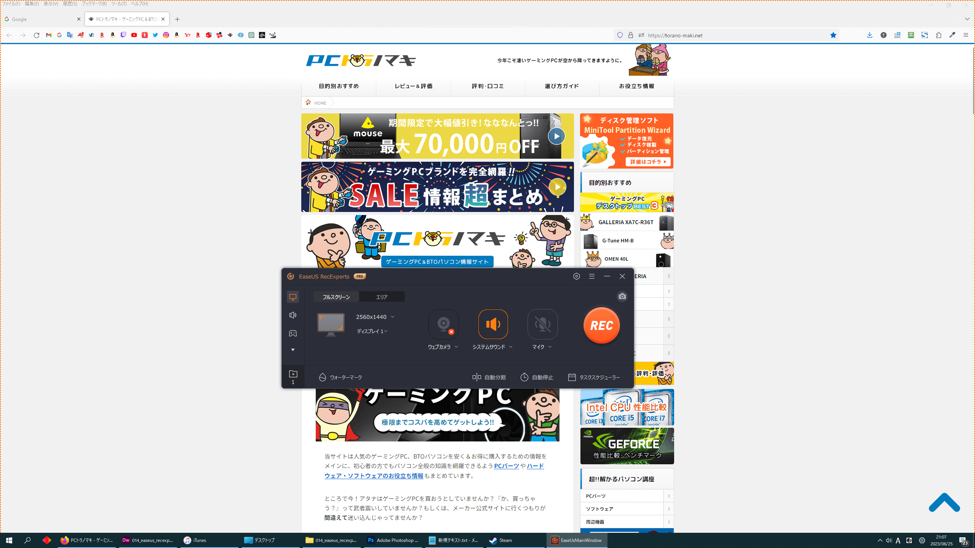Click the MiniTool Partition Wizard ad banner
The height and width of the screenshot is (548, 975).
(627, 141)
